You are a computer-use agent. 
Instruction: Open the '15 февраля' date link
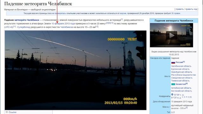point(58,24)
